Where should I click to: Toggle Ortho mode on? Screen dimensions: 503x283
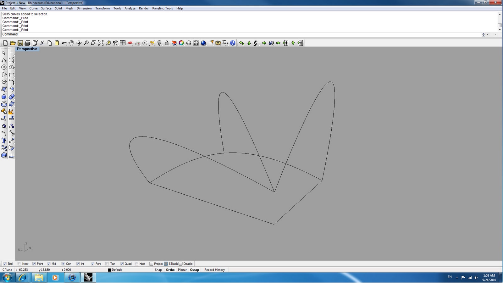(x=170, y=270)
